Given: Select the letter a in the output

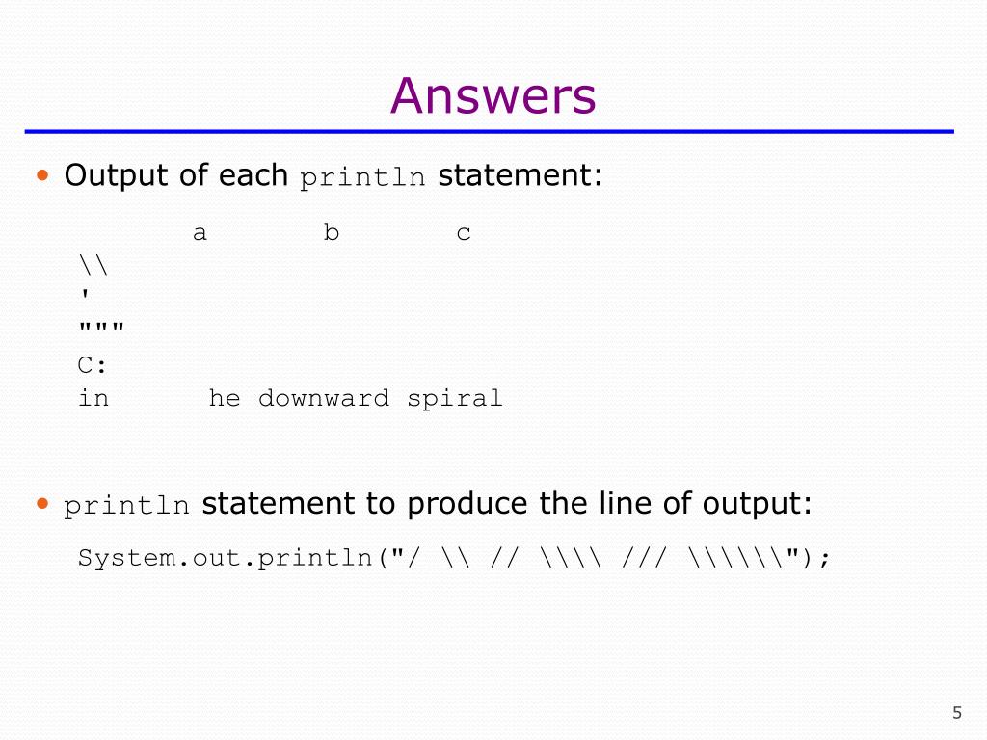Looking at the screenshot, I should pos(200,233).
